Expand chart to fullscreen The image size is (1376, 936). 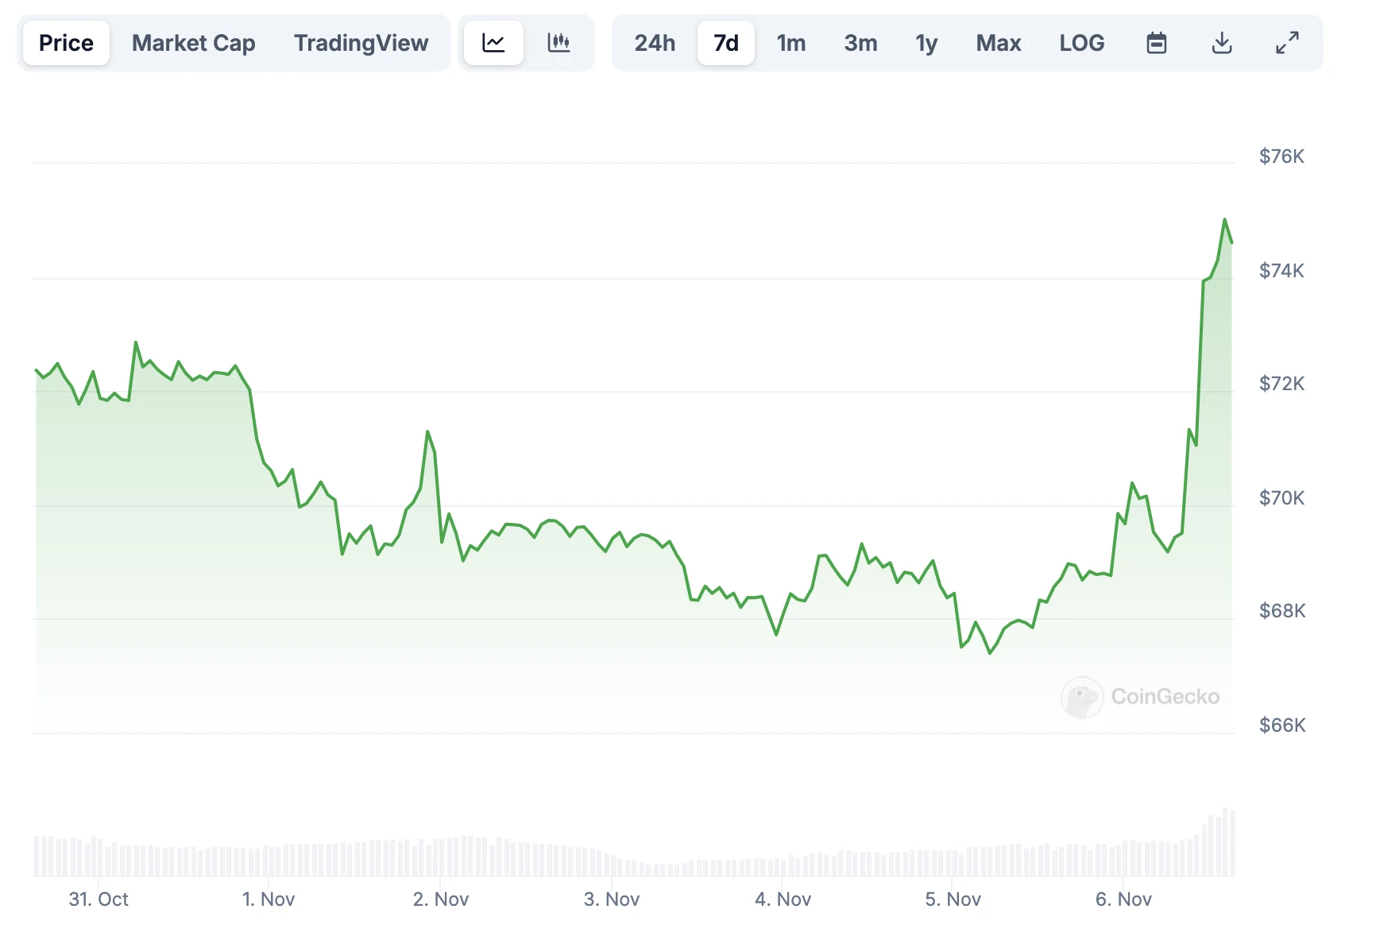point(1286,43)
